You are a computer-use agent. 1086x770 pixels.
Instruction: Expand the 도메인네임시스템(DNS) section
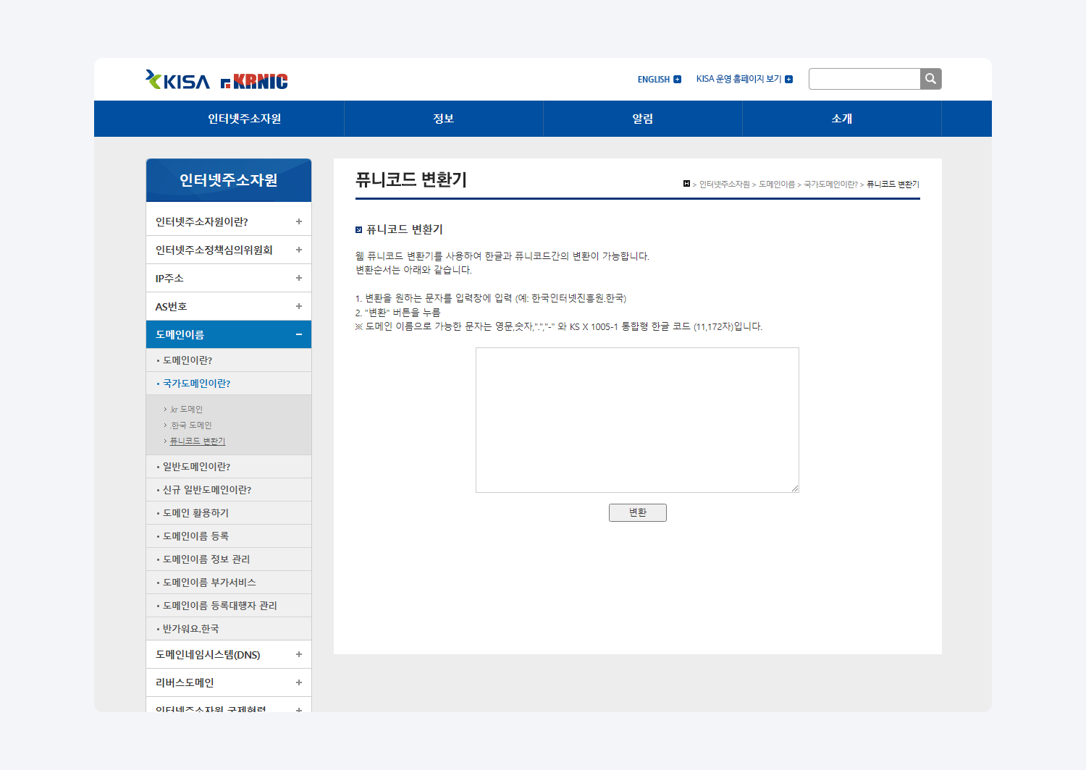(x=298, y=654)
